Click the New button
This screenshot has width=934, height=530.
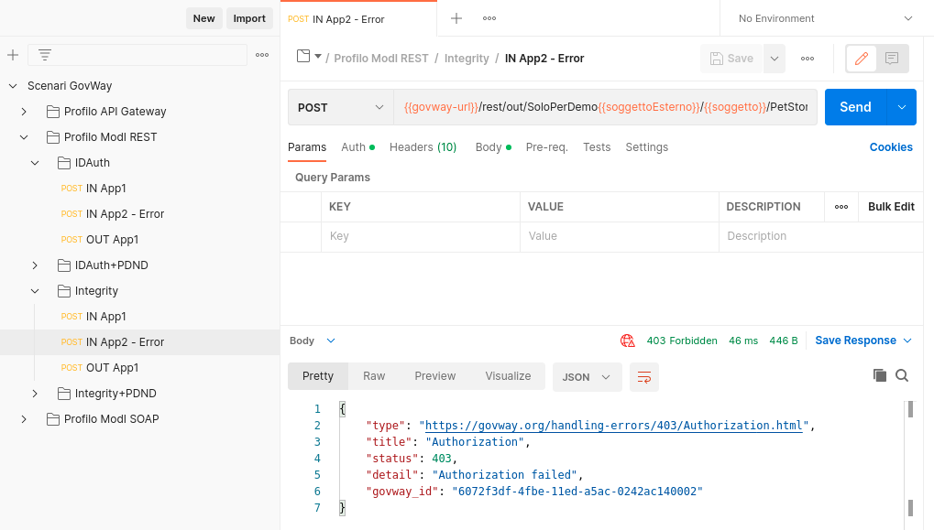click(x=203, y=18)
